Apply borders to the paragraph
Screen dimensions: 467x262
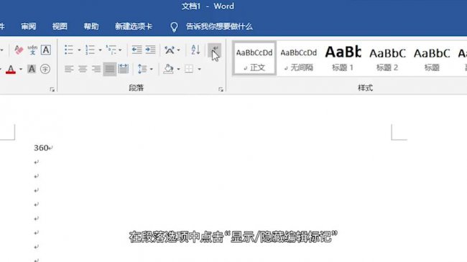[189, 69]
